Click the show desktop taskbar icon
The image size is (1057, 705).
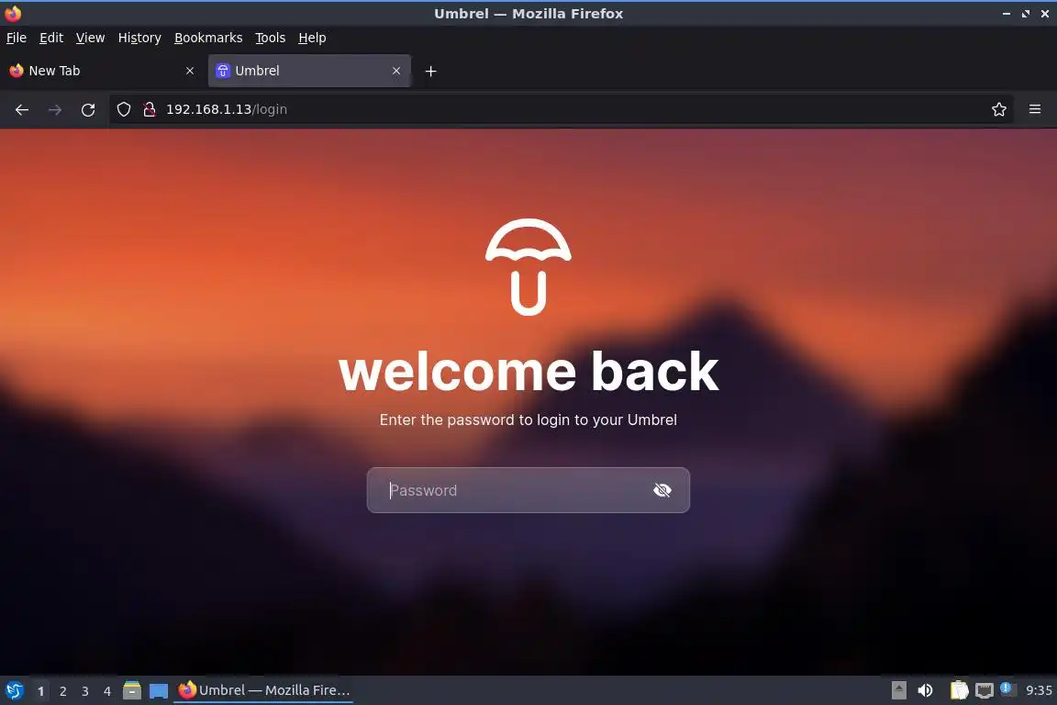pos(159,691)
